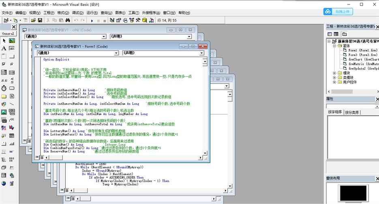Click the General tab of the toolbox
Image resolution: width=379 pixels, height=204 pixels.
[x=8, y=34]
